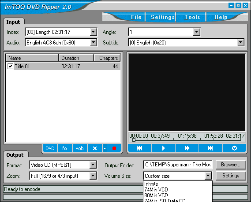Viewport: 251px width, 202px height.
Task: Skip to next chapter in preview
Action: pos(210,148)
